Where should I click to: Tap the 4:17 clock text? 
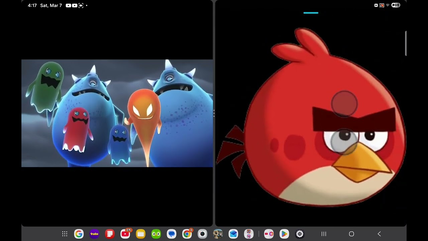(32, 5)
